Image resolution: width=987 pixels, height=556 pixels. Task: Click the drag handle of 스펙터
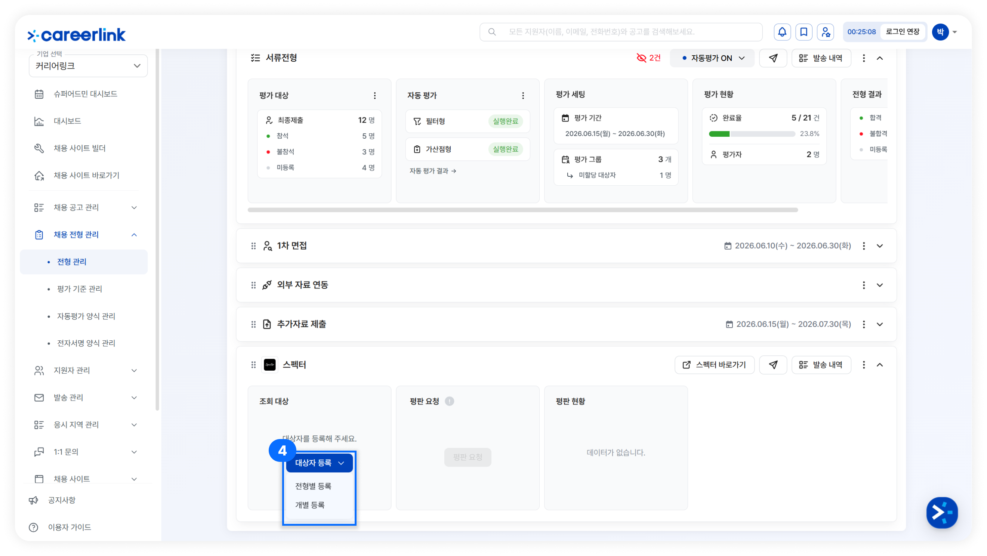[x=253, y=365]
